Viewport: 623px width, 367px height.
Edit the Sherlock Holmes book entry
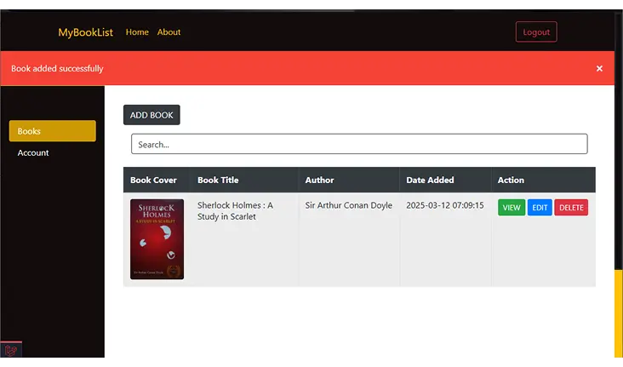point(540,208)
